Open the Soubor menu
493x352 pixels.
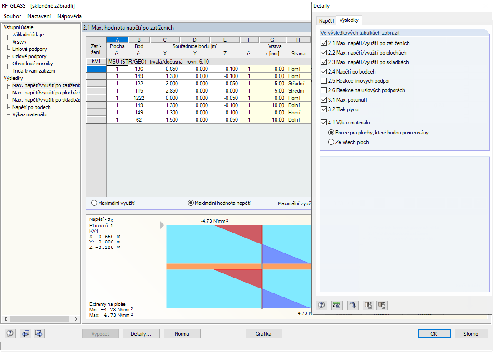[x=12, y=16]
